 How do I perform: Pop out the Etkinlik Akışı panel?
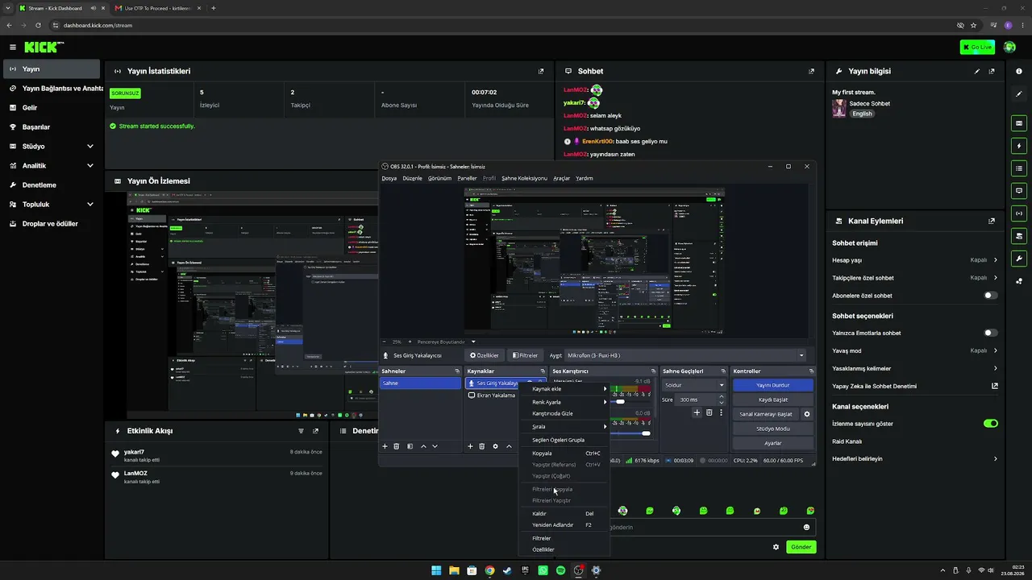[315, 431]
